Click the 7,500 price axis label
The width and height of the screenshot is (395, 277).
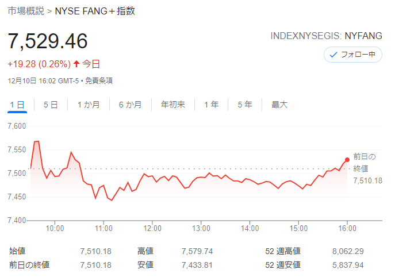(x=17, y=173)
